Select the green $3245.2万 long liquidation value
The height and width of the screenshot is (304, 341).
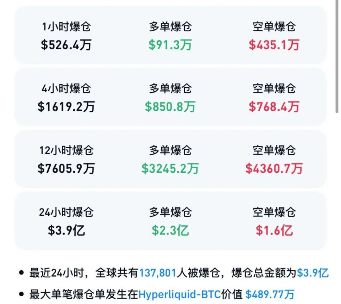tap(170, 169)
